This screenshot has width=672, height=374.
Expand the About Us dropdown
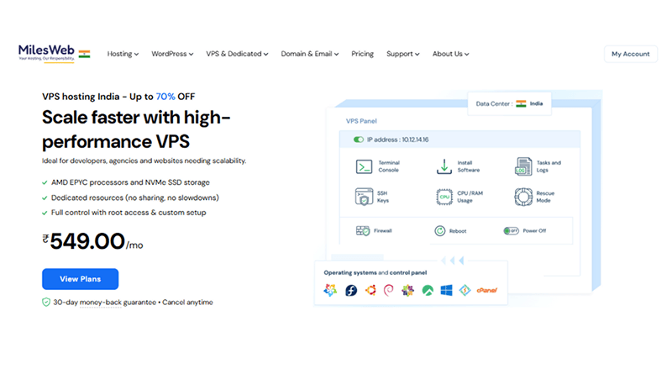450,54
